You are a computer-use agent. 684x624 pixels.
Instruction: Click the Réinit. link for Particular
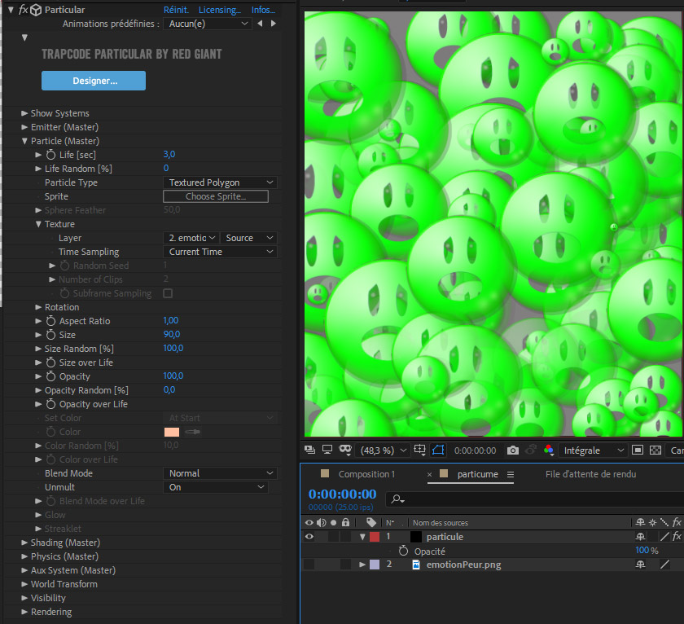(176, 10)
